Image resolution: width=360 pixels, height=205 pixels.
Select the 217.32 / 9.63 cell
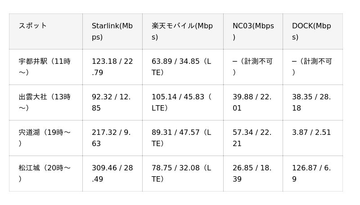(x=112, y=138)
